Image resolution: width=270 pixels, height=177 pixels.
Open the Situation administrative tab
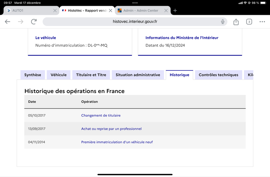138,75
